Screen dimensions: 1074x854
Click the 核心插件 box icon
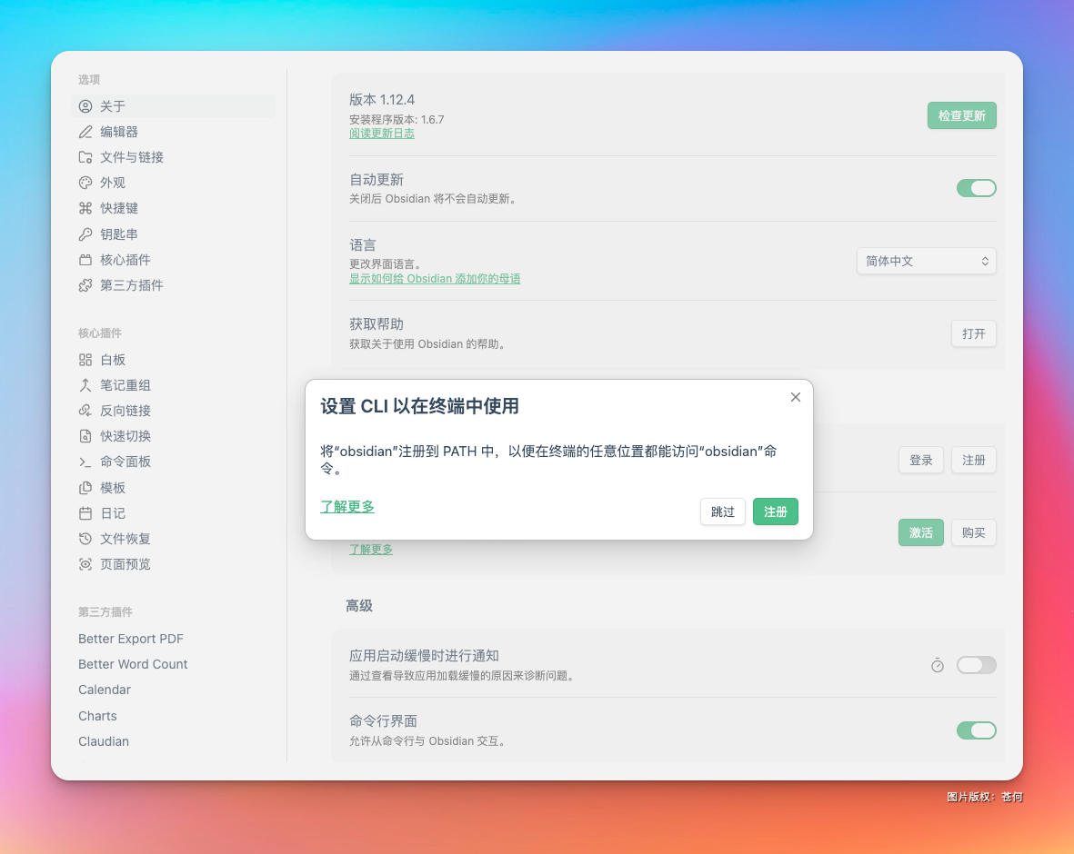(x=85, y=260)
